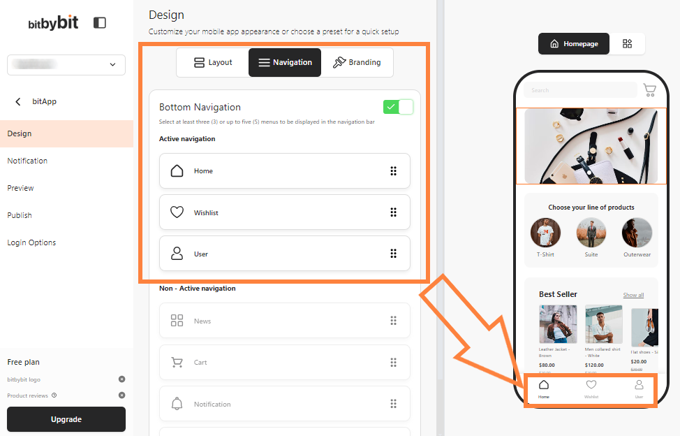Click the Home navigation house icon
Image resolution: width=680 pixels, height=436 pixels.
177,171
